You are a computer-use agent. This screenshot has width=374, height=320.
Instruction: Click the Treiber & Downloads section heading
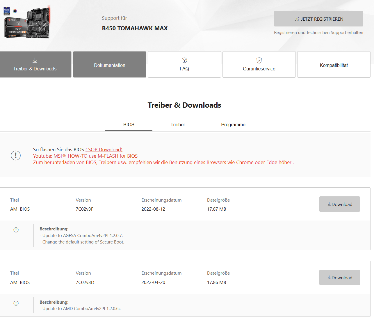tap(184, 105)
